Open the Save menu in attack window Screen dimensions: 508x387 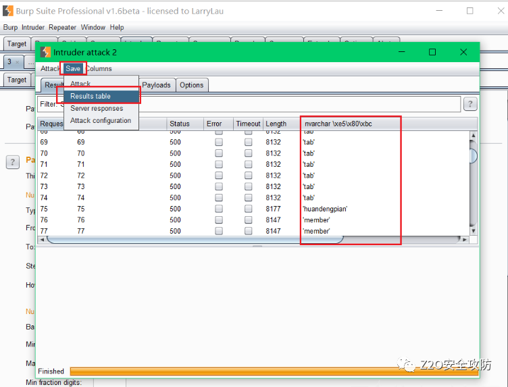73,69
